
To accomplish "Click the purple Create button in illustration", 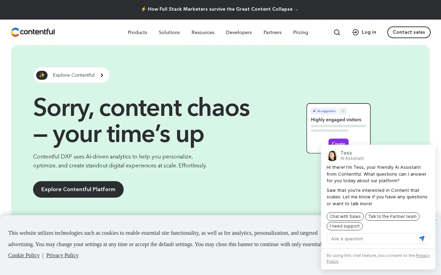I will tap(338, 143).
